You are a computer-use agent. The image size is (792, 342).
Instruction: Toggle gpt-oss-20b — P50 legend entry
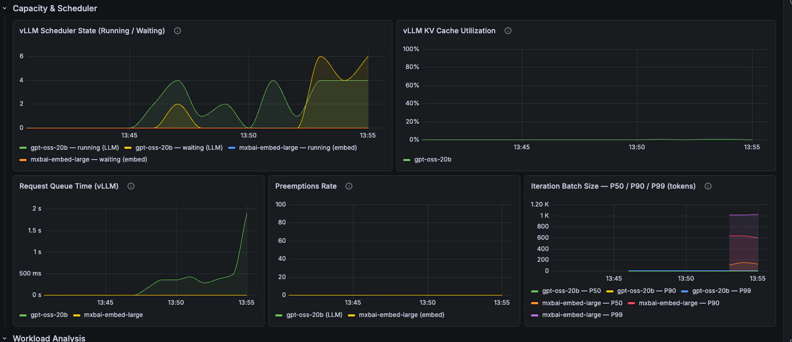coord(571,291)
